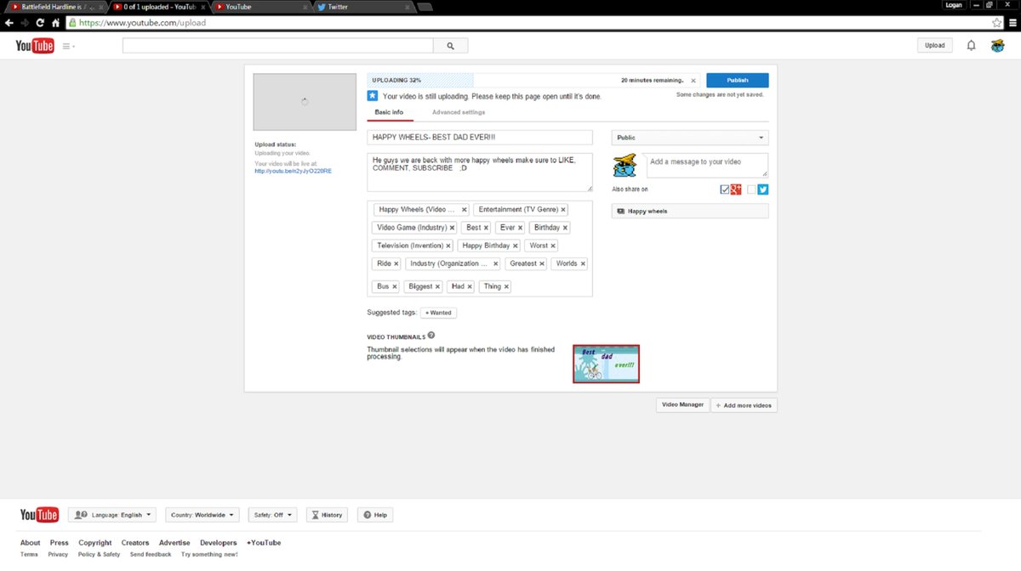Remove the 'Ride' tag
The height and width of the screenshot is (571, 1021).
396,264
